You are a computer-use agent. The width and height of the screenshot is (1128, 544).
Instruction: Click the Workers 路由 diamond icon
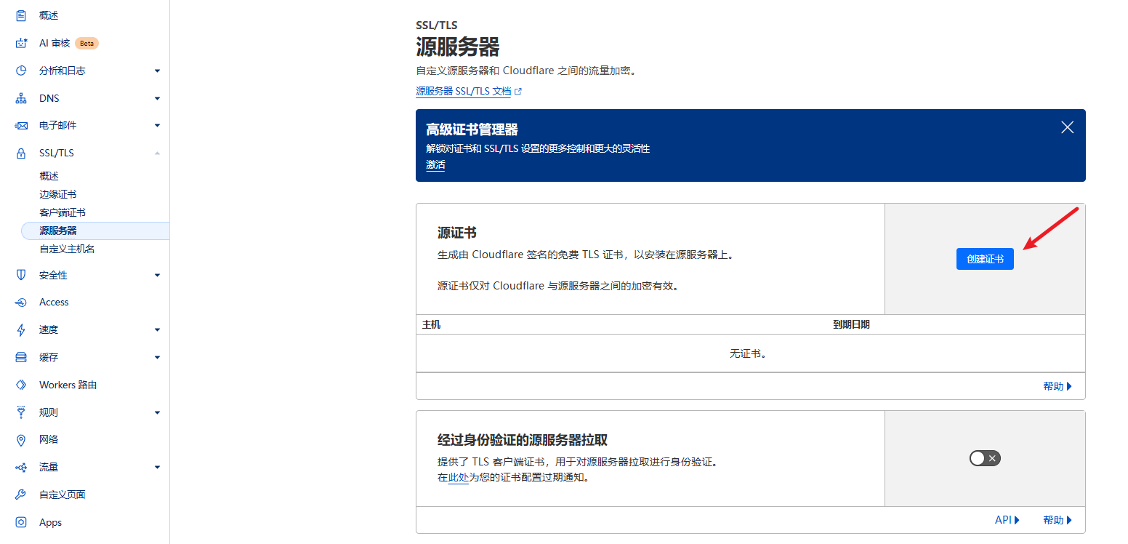point(21,385)
